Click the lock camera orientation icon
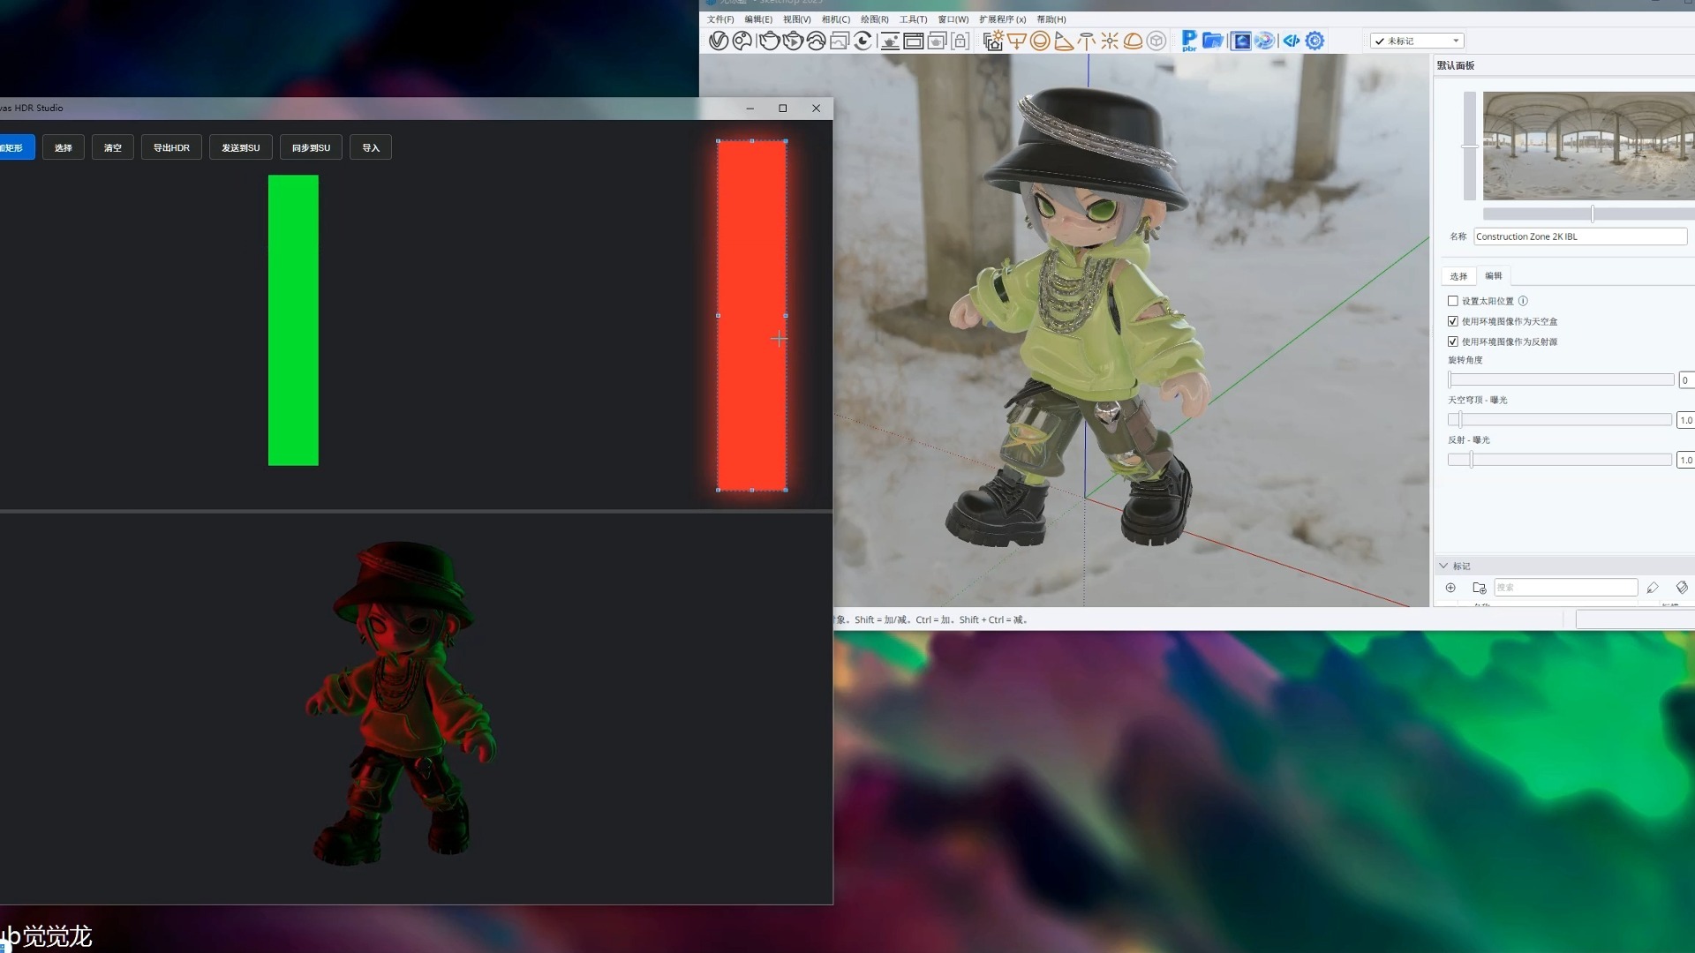The width and height of the screenshot is (1695, 953). [x=960, y=41]
